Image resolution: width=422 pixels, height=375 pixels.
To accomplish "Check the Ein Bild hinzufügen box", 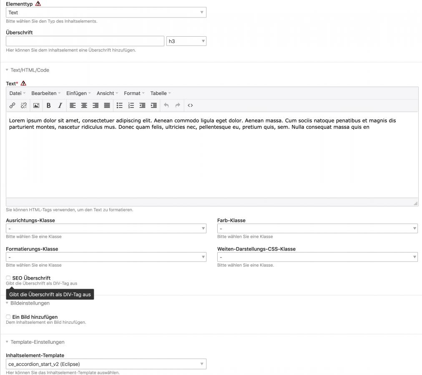I will click(8, 317).
